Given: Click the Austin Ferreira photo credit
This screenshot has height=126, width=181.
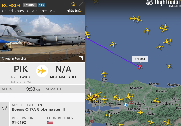Looking at the screenshot, I should tap(14, 59).
